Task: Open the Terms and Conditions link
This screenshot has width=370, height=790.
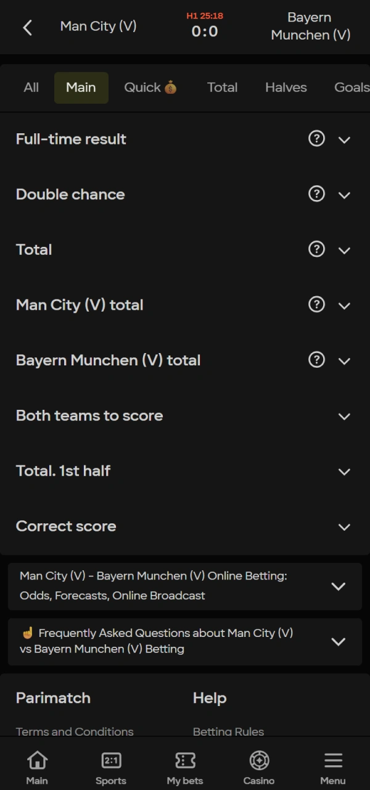Action: point(74,731)
